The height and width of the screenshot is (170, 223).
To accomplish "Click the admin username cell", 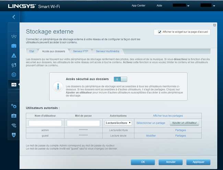I will pyautogui.click(x=45, y=130).
